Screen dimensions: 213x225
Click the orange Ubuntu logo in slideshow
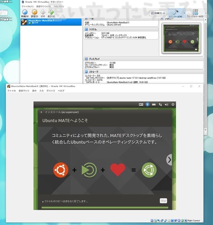pos(61,170)
